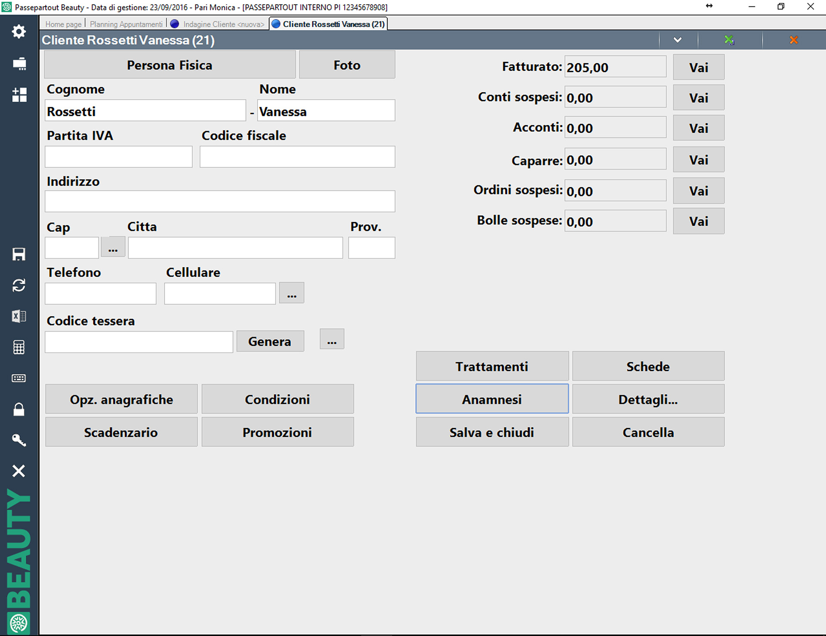Open the Foto button
The height and width of the screenshot is (636, 826).
(347, 65)
